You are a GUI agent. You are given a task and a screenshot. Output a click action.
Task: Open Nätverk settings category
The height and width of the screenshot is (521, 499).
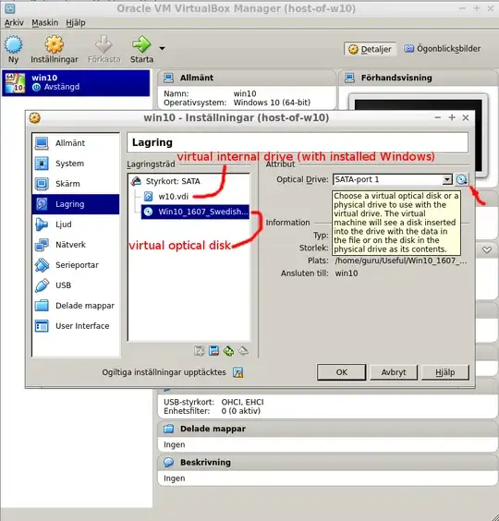point(76,245)
